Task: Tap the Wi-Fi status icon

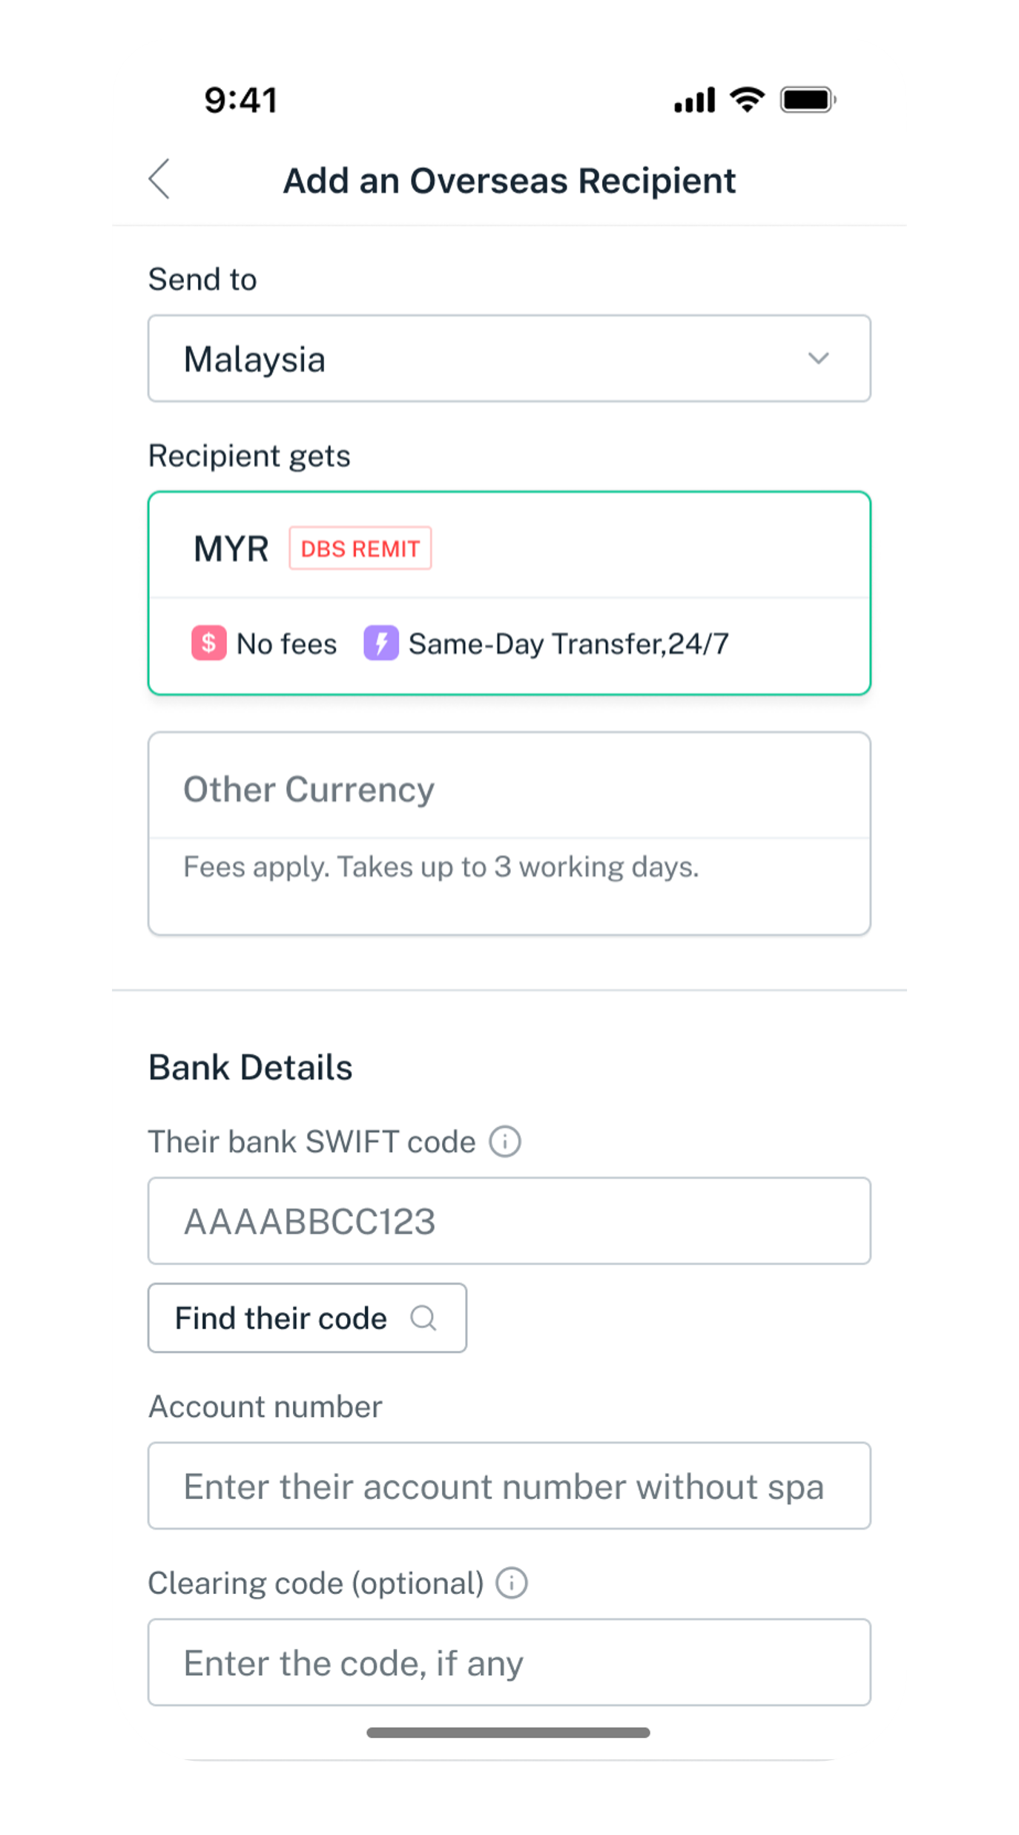Action: [x=747, y=99]
